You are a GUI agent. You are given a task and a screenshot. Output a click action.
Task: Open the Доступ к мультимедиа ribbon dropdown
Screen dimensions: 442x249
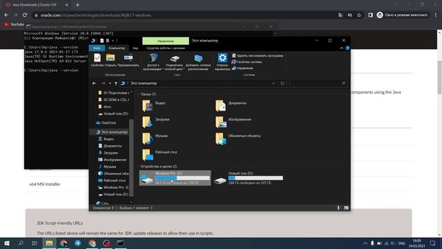pyautogui.click(x=153, y=62)
